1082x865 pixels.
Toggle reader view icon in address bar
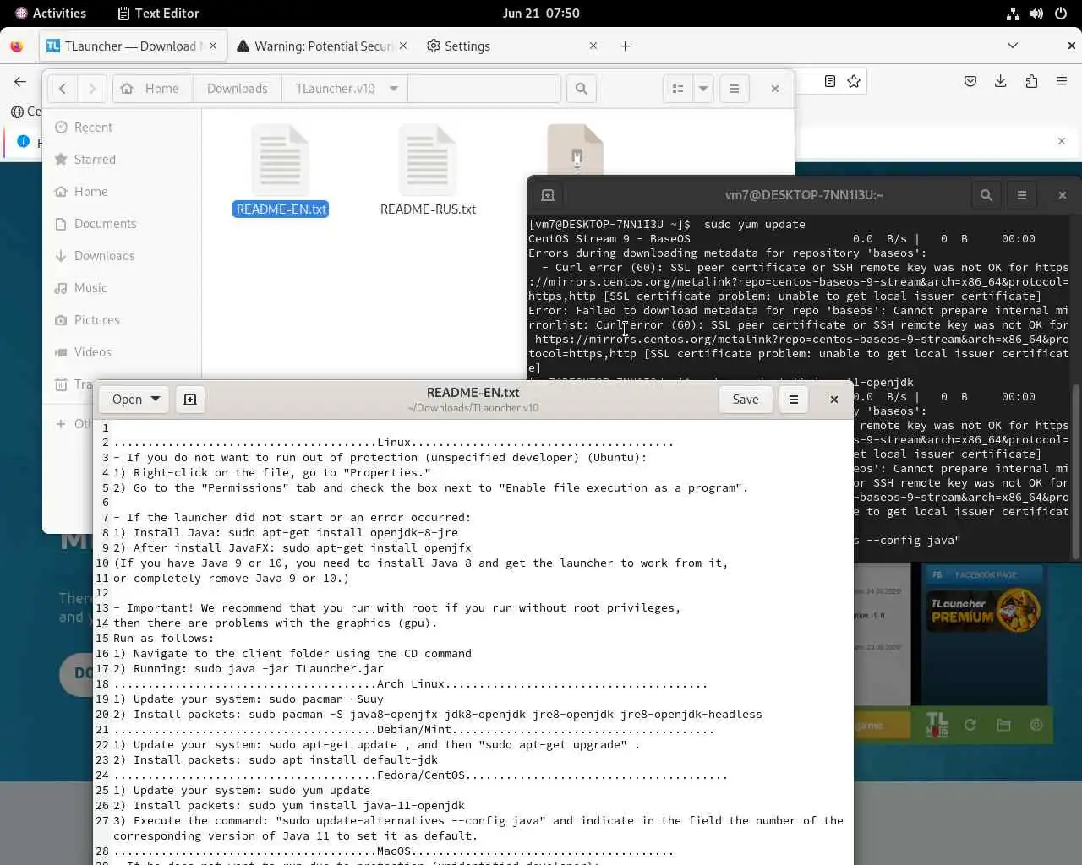tap(830, 81)
